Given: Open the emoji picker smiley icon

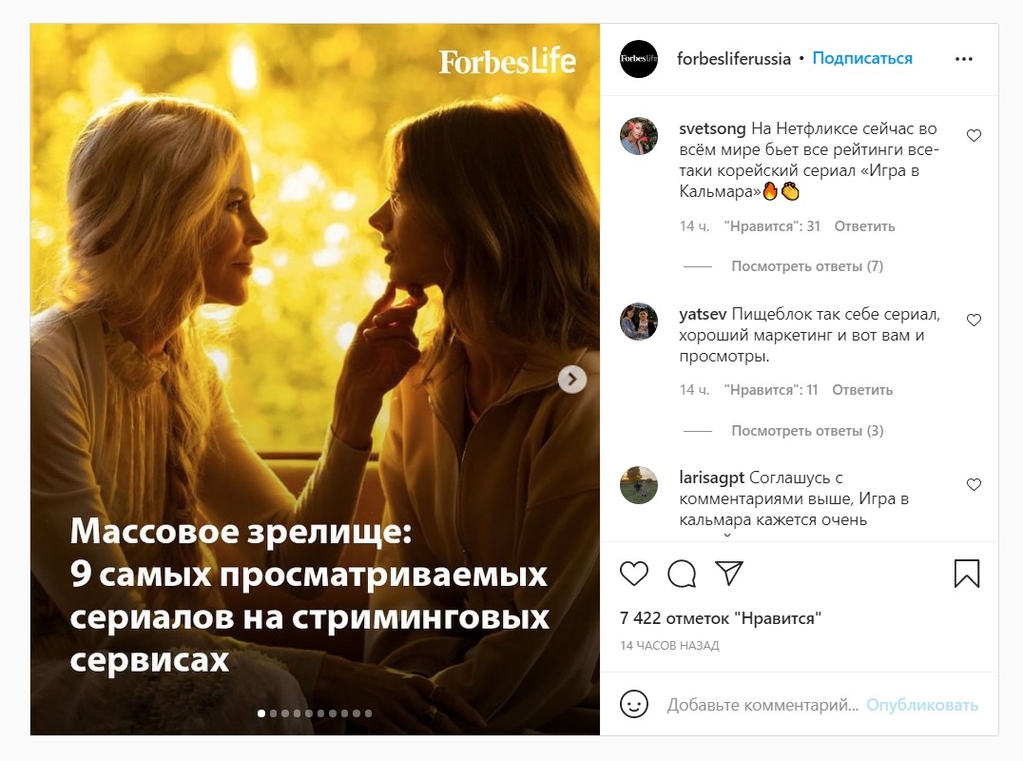Looking at the screenshot, I should [x=633, y=704].
